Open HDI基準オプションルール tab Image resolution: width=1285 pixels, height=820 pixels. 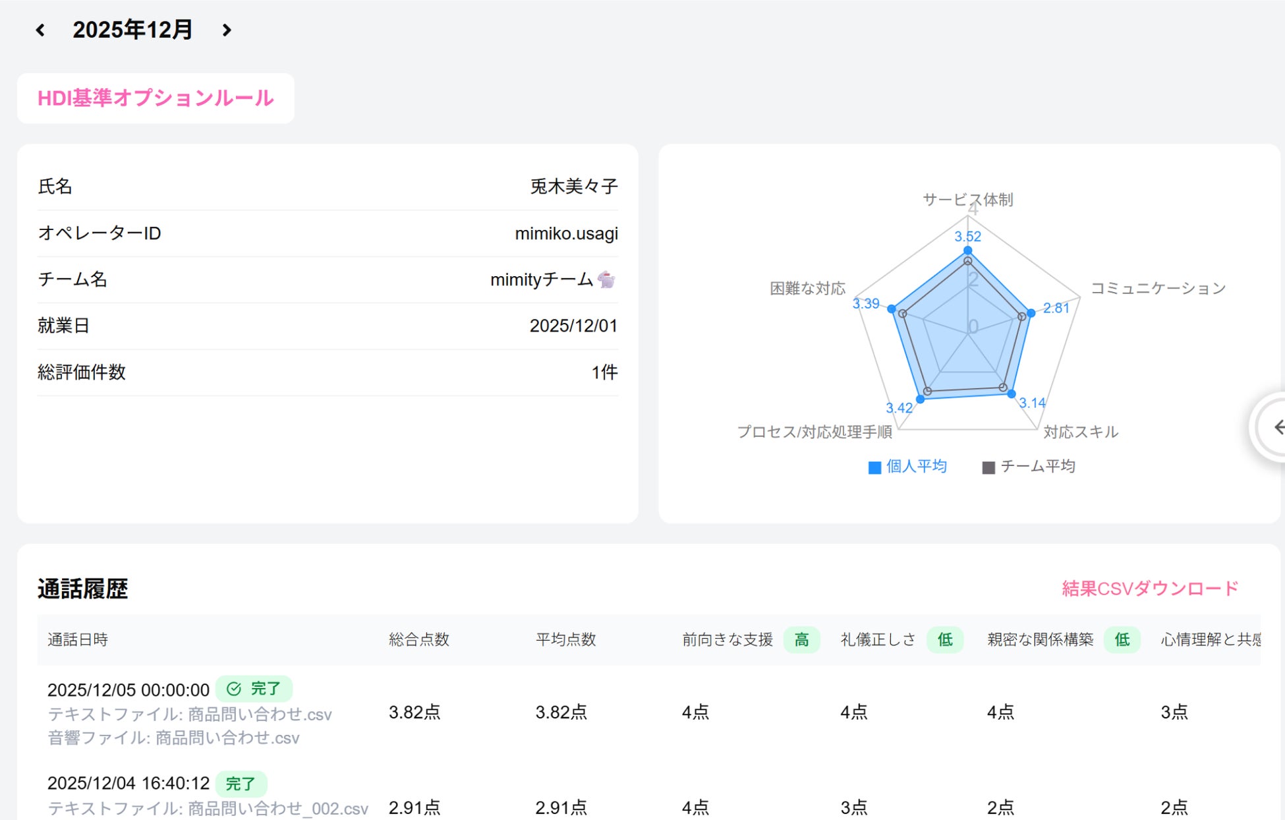point(156,98)
